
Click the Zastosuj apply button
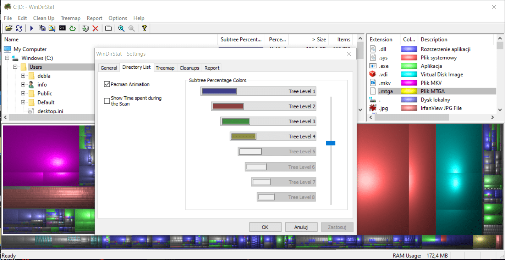[x=337, y=227]
